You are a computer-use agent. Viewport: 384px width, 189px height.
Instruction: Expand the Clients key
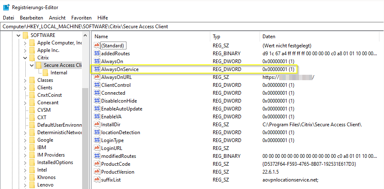[x=25, y=88]
